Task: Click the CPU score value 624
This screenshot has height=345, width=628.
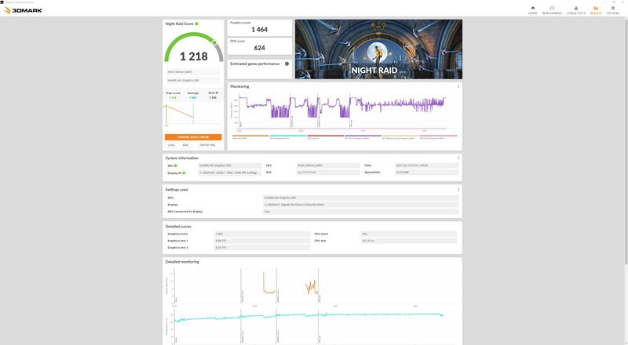Action: click(259, 48)
